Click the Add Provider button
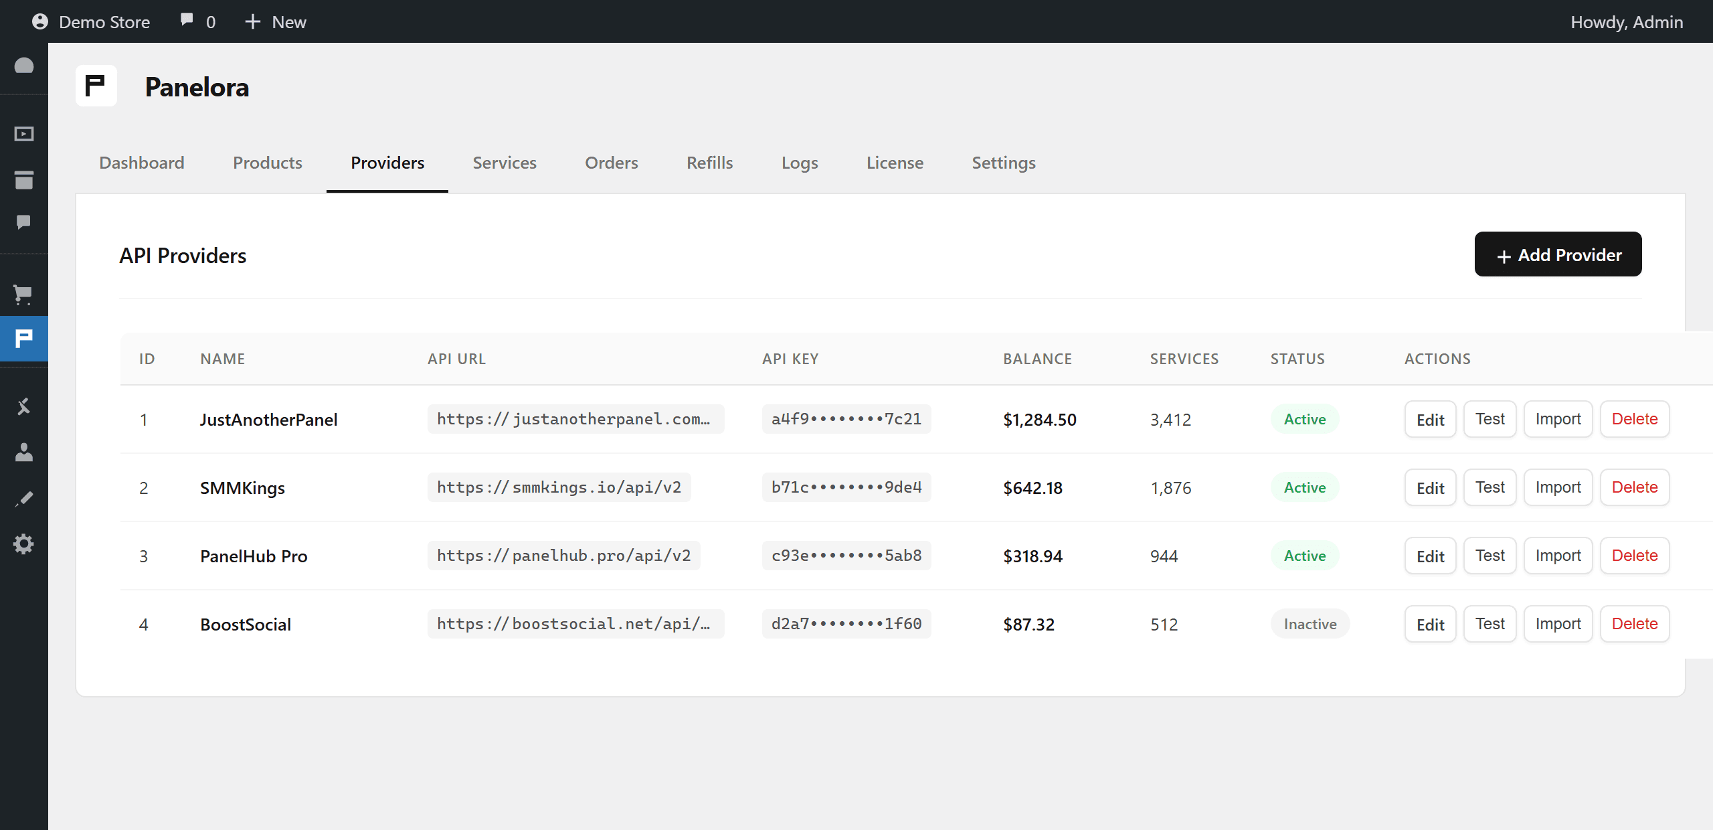Viewport: 1713px width, 830px height. tap(1558, 254)
